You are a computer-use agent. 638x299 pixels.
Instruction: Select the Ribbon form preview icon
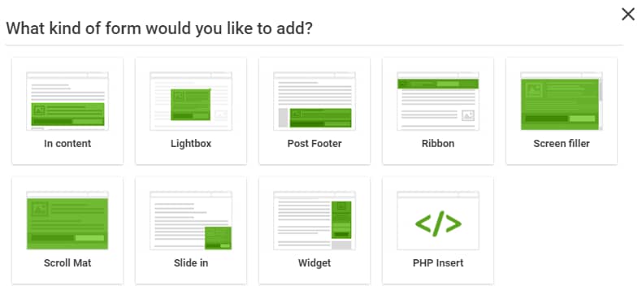[x=438, y=101]
